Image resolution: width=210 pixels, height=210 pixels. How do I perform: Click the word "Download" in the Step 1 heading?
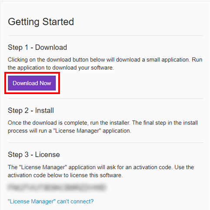click(x=51, y=47)
